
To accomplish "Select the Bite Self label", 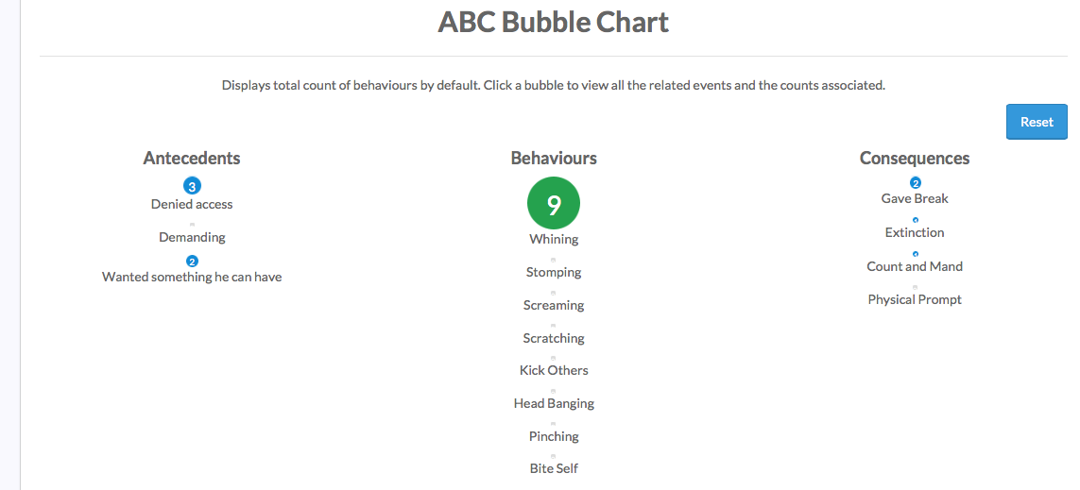I will coord(554,468).
